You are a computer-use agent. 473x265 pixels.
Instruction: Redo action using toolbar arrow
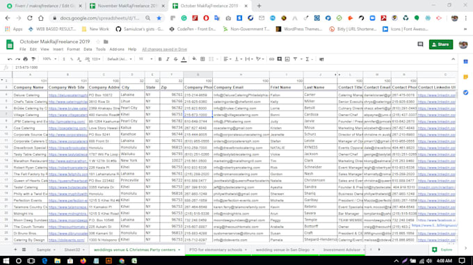click(18, 59)
